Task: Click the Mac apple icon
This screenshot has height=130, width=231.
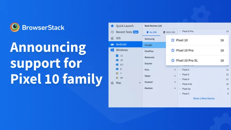Action: (112, 83)
